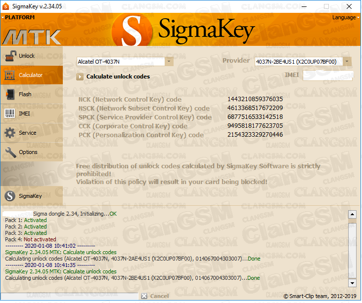Viewport: 362px width, 303px height.
Task: Click log line mentioning 4037N-2AE4US1
Action: tap(133, 259)
